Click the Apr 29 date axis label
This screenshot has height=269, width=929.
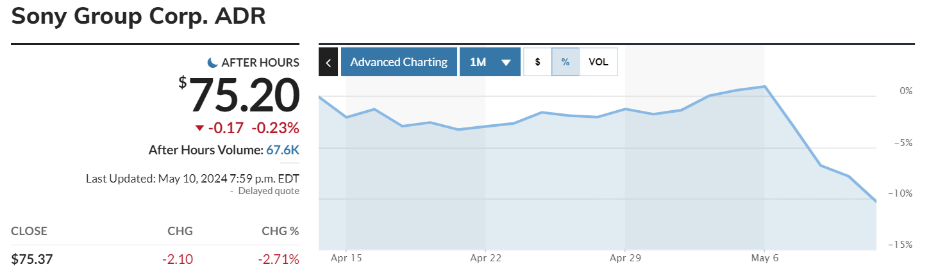point(625,257)
